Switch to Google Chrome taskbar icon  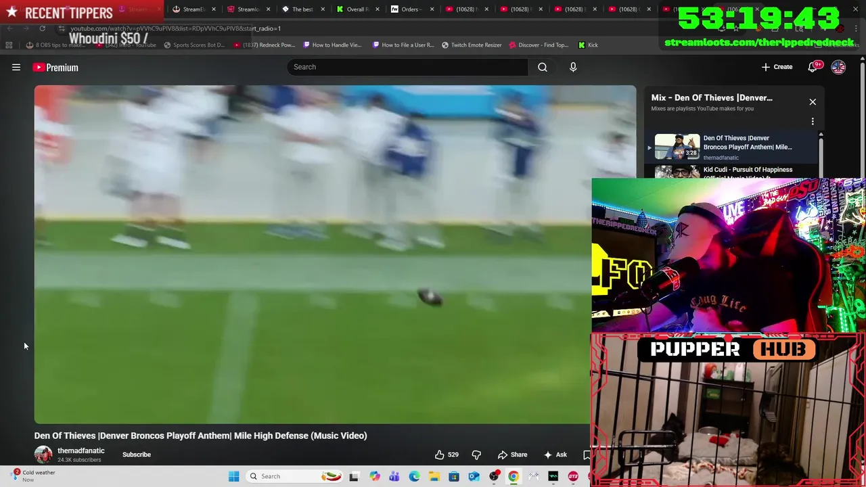coord(514,476)
